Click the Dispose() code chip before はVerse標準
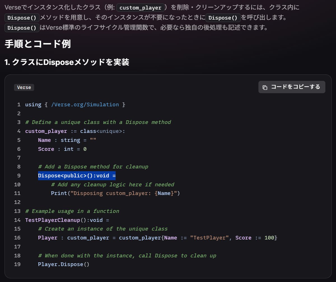The image size is (336, 282). click(x=22, y=28)
